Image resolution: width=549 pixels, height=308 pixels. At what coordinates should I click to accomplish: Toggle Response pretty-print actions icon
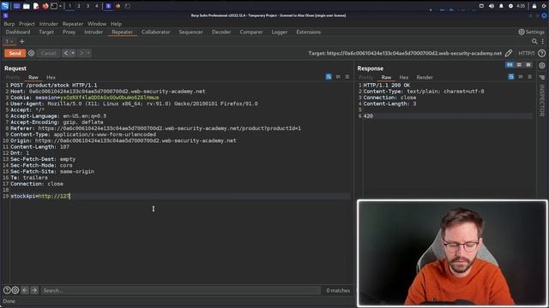point(511,77)
